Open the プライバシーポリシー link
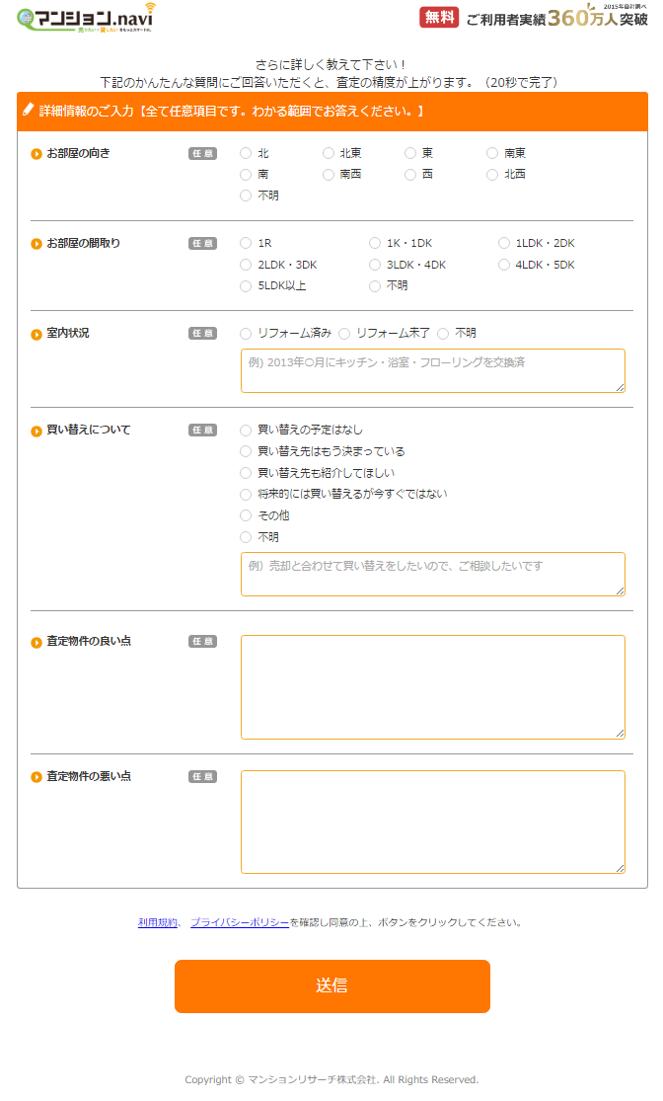This screenshot has width=663, height=1101. (240, 922)
